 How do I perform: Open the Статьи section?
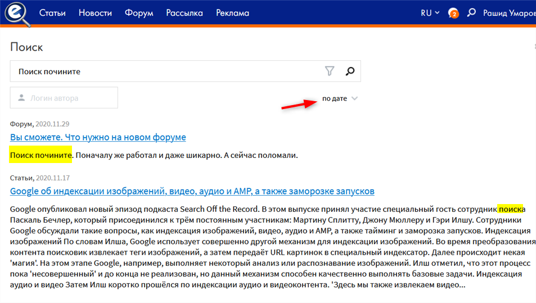52,13
